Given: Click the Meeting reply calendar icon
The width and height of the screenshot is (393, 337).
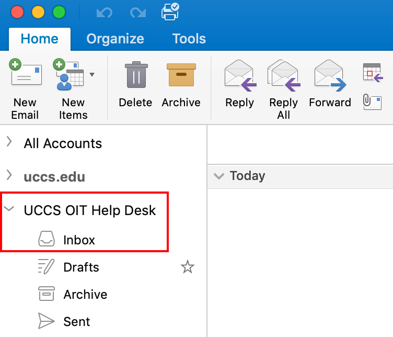Looking at the screenshot, I should (373, 73).
